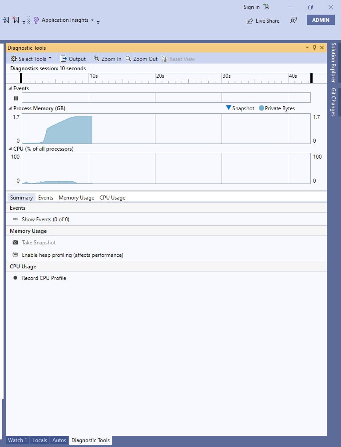Viewport: 341px width, 447px height.
Task: Open Application Insights dropdown arrow
Action: coord(92,20)
